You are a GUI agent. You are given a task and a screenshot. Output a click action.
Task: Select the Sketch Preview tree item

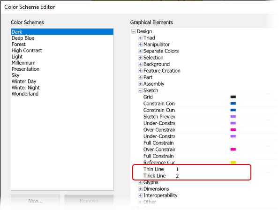(x=159, y=117)
